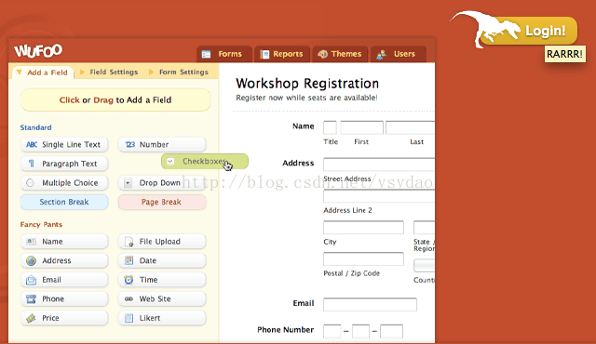Click the Phone Number field label
This screenshot has width=596, height=344.
point(286,329)
